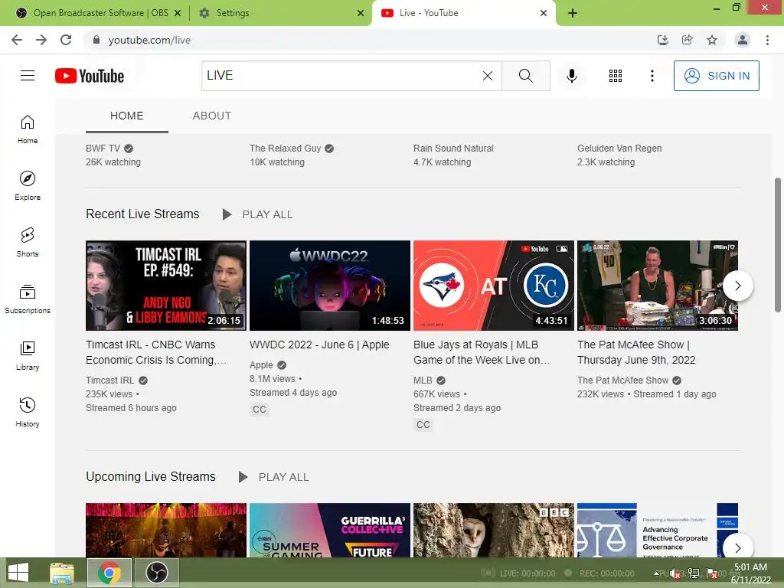Go back with the browser back arrow

17,40
